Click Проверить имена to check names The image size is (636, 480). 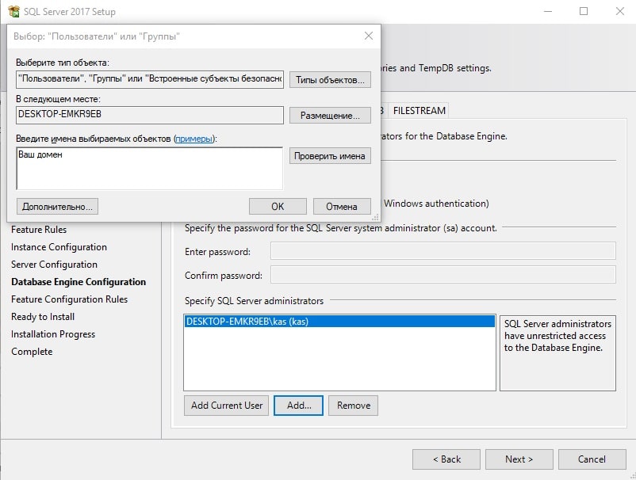(330, 156)
